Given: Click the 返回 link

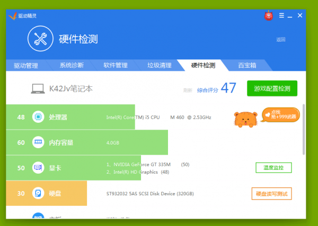Looking at the screenshot, I should pos(281,40).
